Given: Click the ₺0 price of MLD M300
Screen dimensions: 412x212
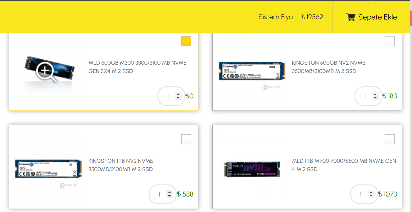Looking at the screenshot, I should (x=189, y=96).
